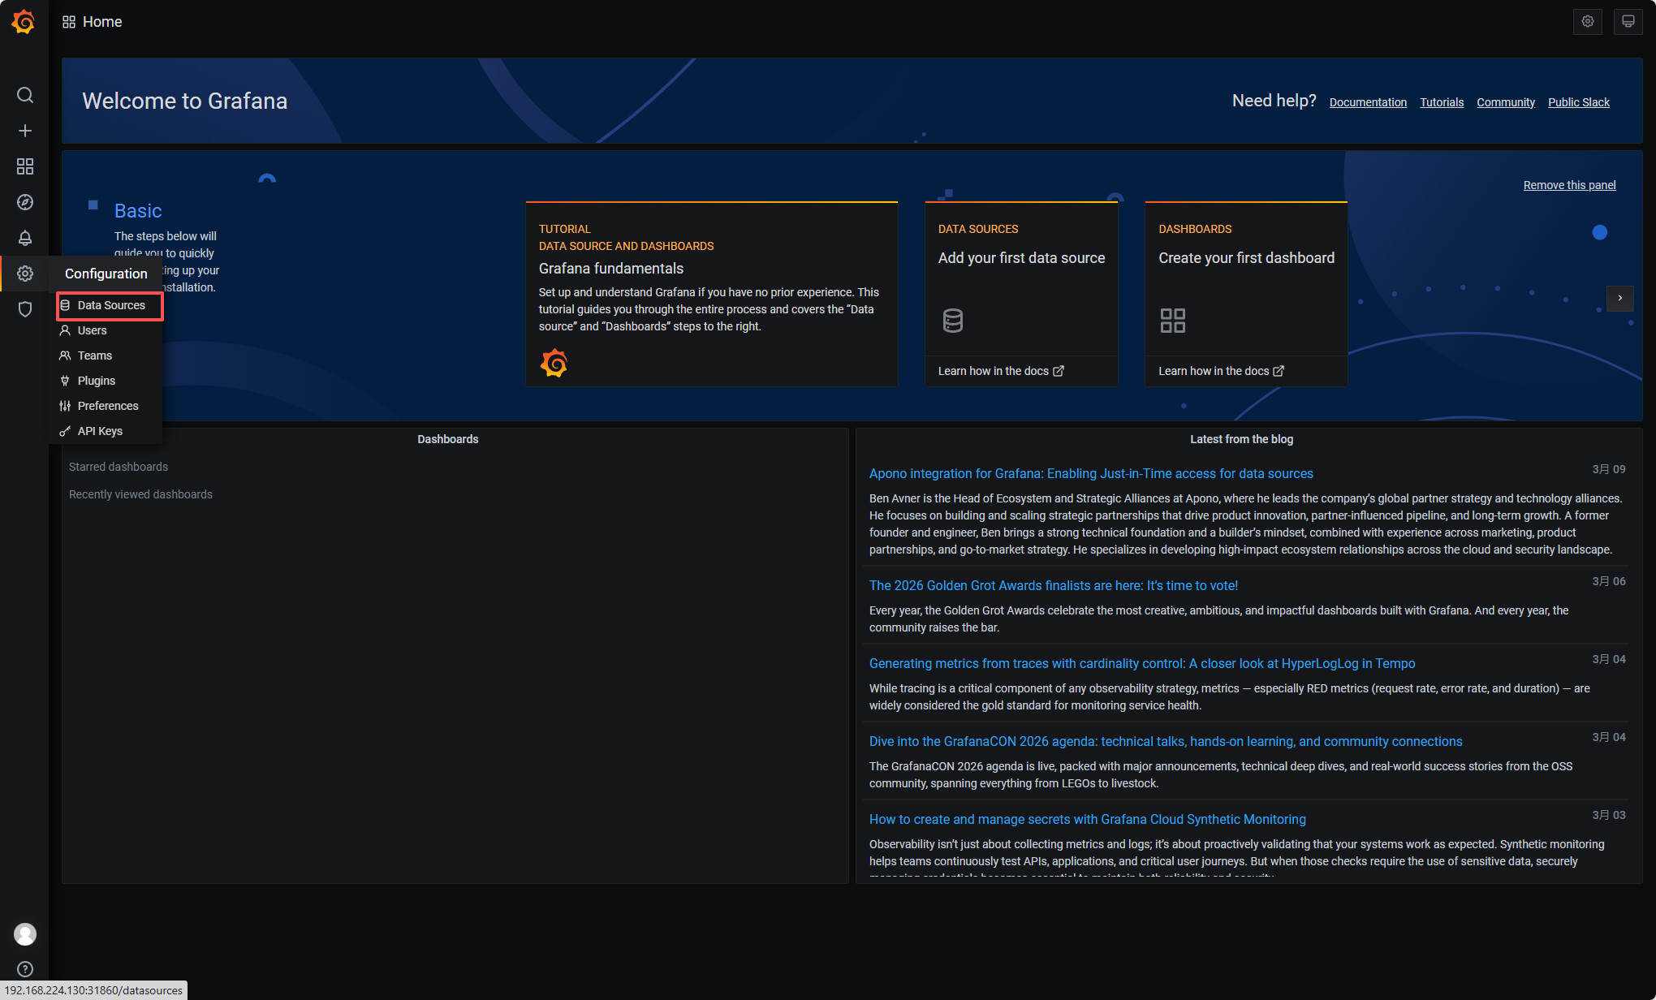Image resolution: width=1656 pixels, height=1000 pixels.
Task: Select Data Sources menu item
Action: click(110, 305)
